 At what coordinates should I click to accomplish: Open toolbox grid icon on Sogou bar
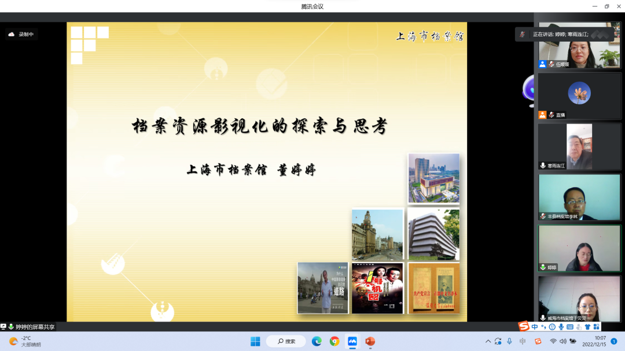coord(596,327)
